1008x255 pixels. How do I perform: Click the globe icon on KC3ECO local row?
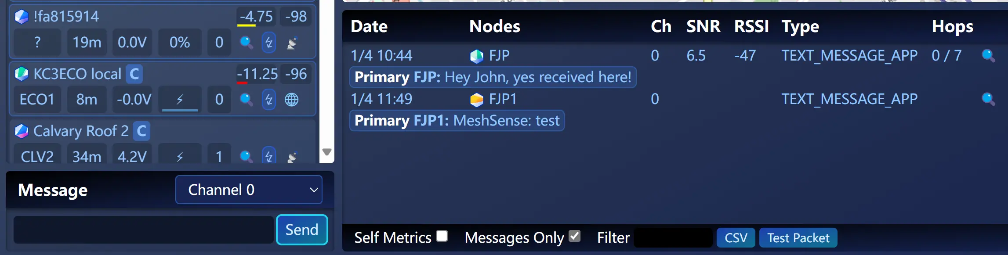click(x=292, y=100)
